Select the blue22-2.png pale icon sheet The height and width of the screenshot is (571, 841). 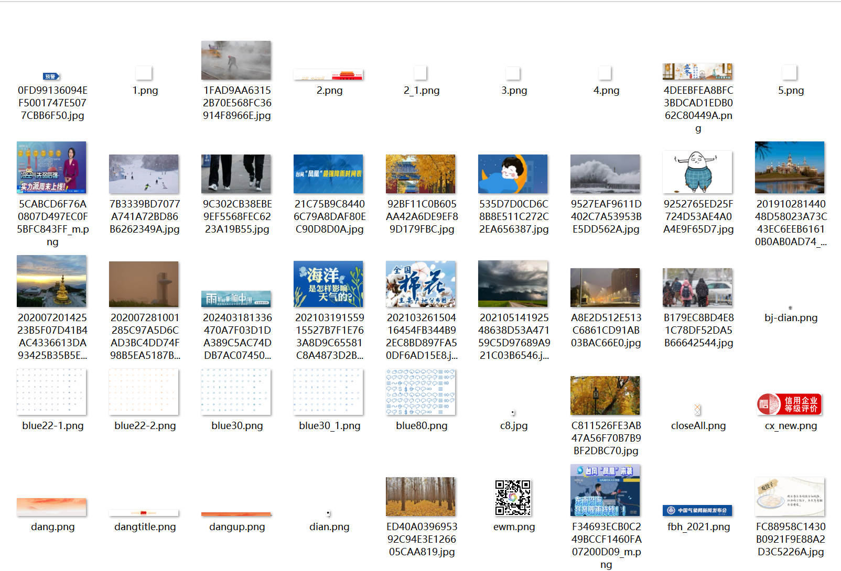click(x=144, y=392)
